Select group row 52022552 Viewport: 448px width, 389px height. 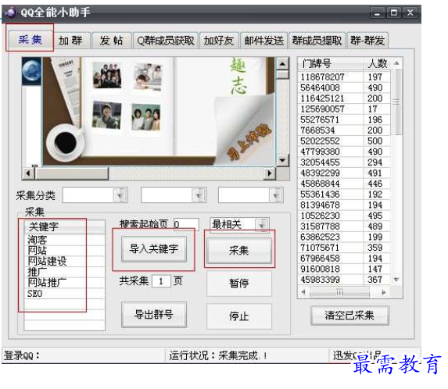344,141
